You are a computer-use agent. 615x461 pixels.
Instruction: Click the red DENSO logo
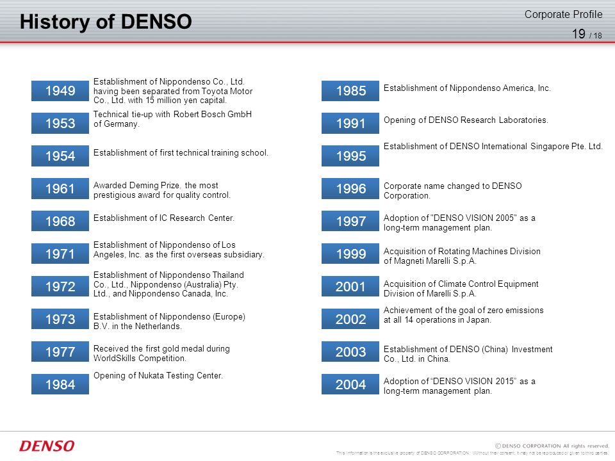coord(47,446)
